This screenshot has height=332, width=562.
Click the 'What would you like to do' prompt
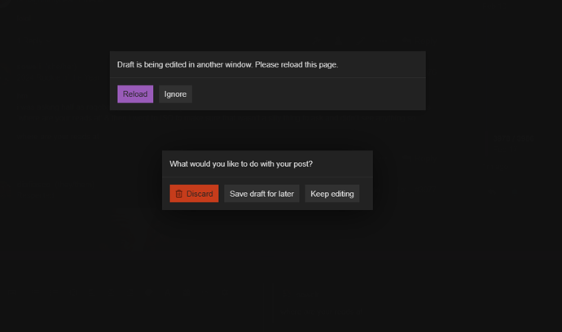pyautogui.click(x=241, y=164)
